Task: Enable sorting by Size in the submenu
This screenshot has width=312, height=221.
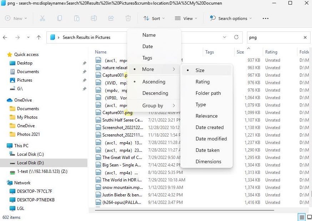Action: [x=200, y=70]
